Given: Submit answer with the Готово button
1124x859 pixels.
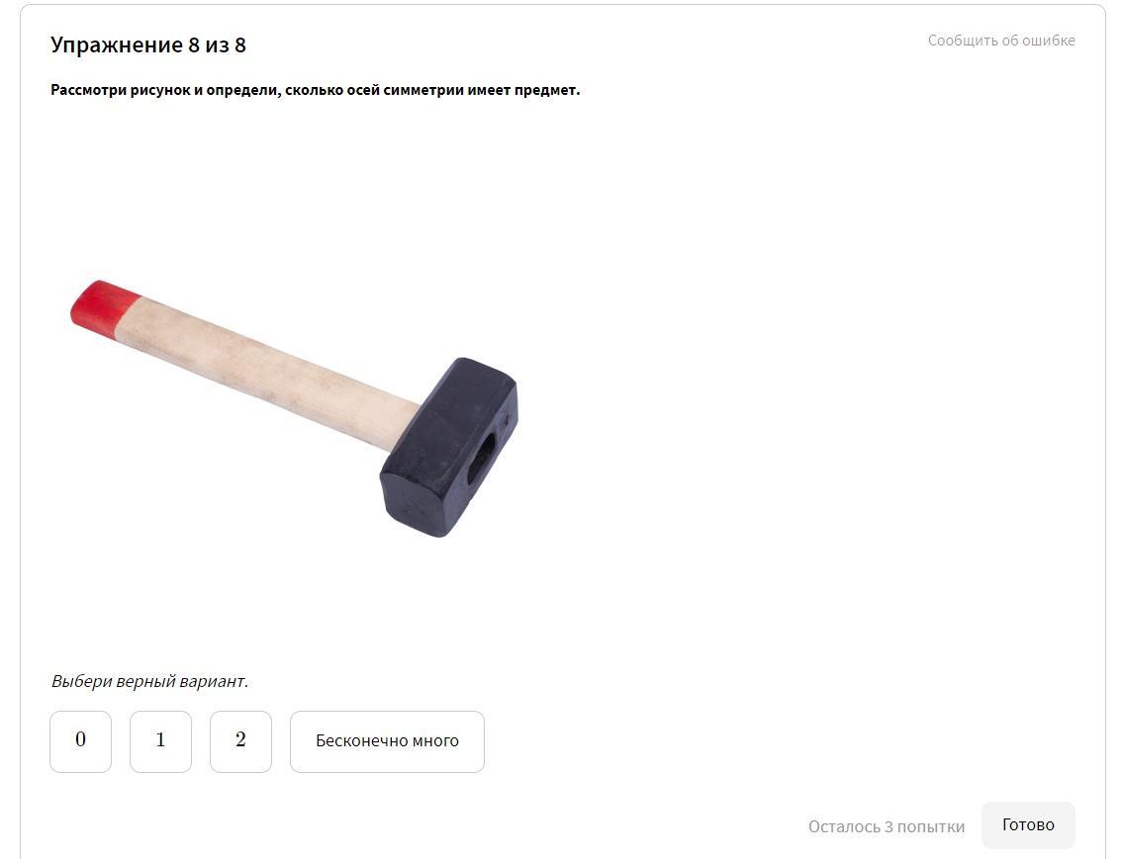Looking at the screenshot, I should (1028, 825).
